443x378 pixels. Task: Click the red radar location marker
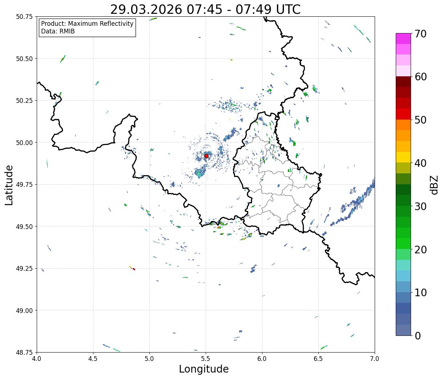206,156
